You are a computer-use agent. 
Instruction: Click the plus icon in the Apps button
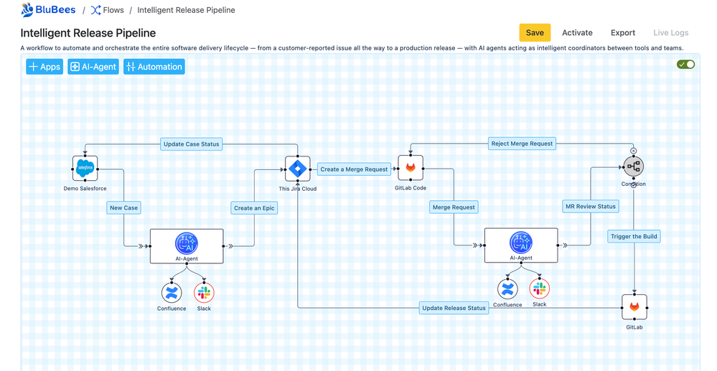tap(34, 67)
